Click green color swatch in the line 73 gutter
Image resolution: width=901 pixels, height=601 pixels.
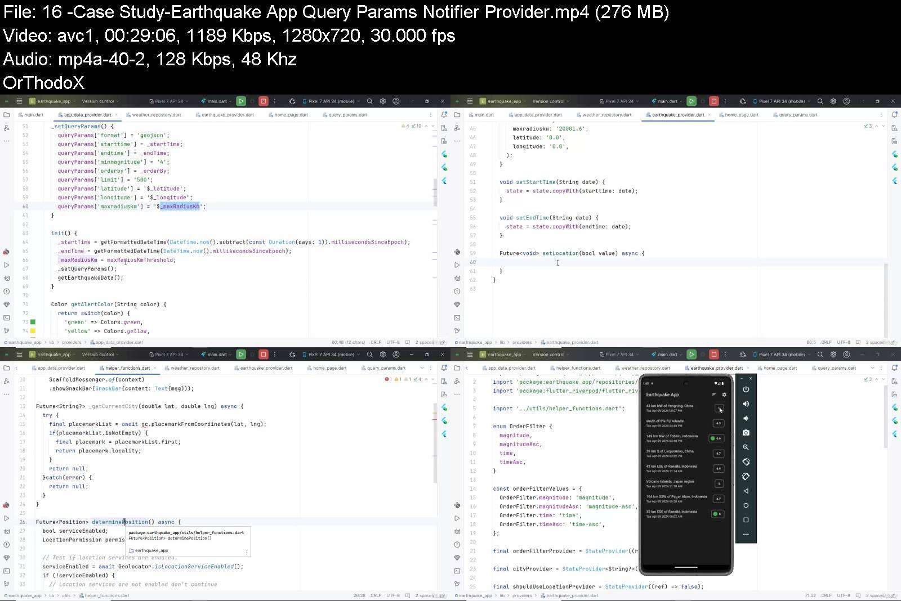pyautogui.click(x=33, y=322)
